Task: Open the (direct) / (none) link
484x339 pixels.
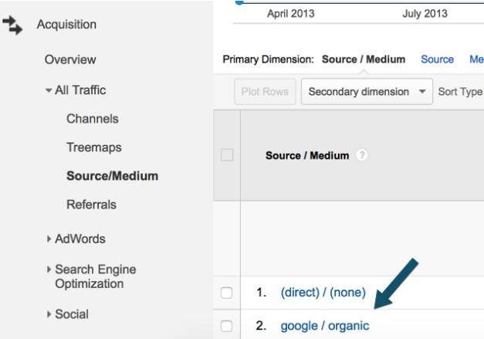Action: point(323,293)
